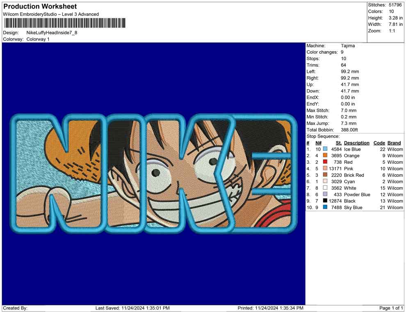Click the 'Printed: 11/24/2024 1:35:34 PM' text
Screen dimensions: 406x312
click(270, 308)
